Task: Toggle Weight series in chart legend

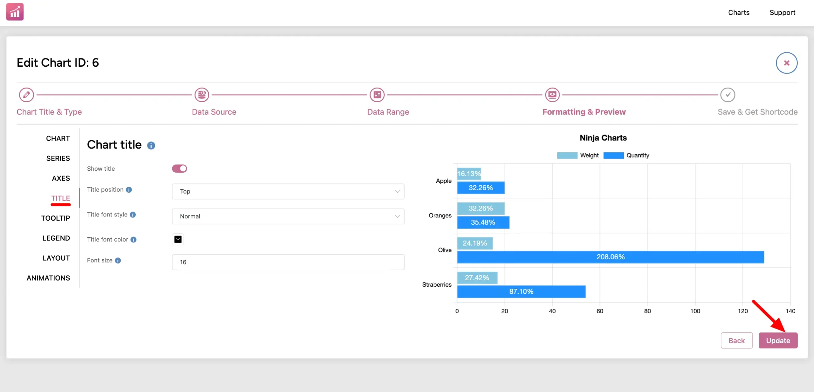Action: 577,155
